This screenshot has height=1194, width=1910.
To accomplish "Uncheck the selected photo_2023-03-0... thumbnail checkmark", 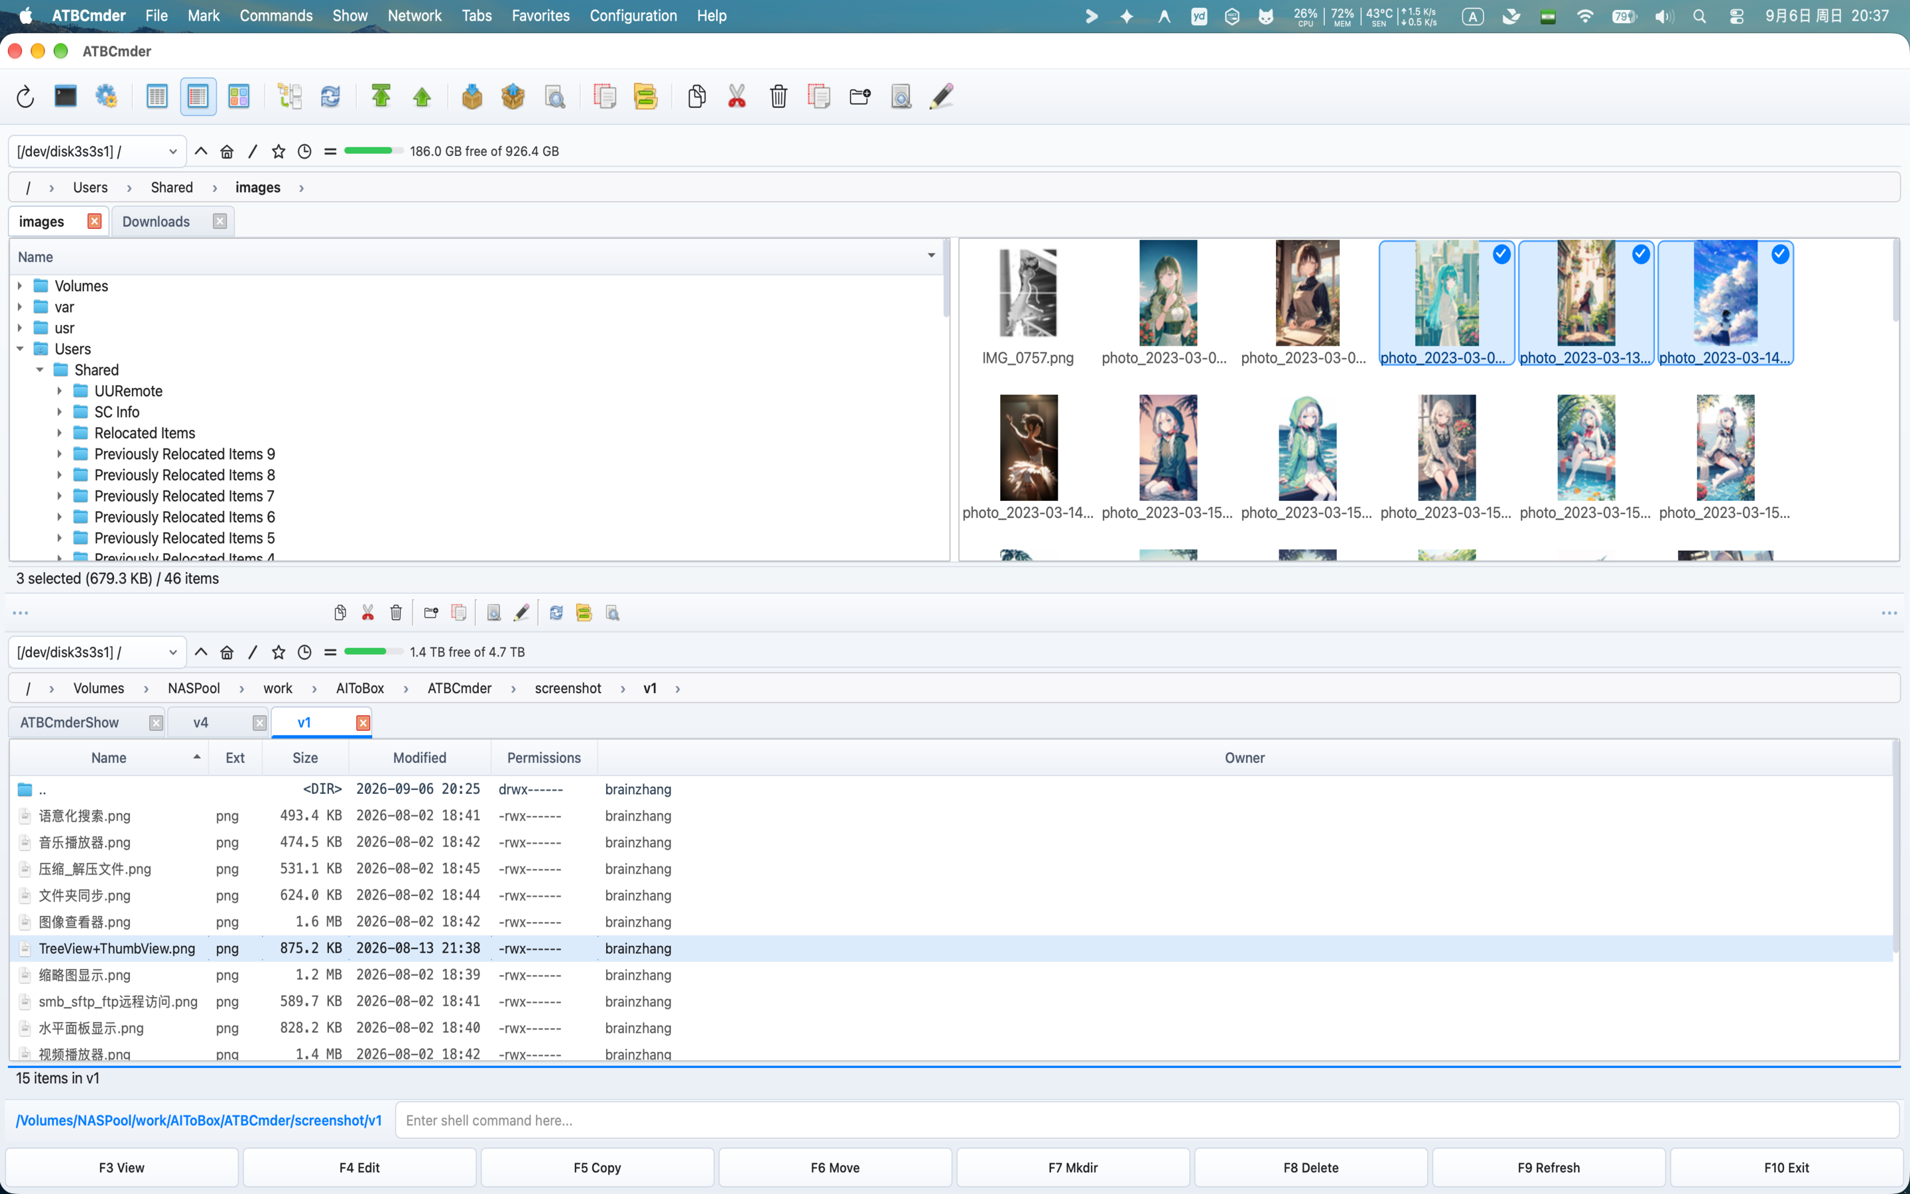I will click(x=1501, y=254).
